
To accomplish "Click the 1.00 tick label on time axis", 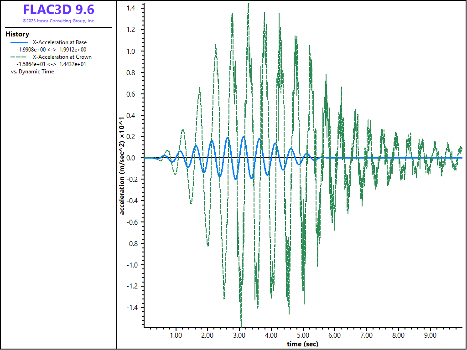I will tap(176, 335).
